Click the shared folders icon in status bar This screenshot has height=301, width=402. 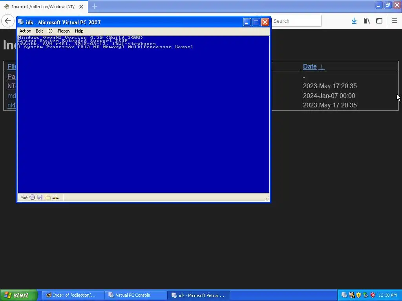pos(48,197)
